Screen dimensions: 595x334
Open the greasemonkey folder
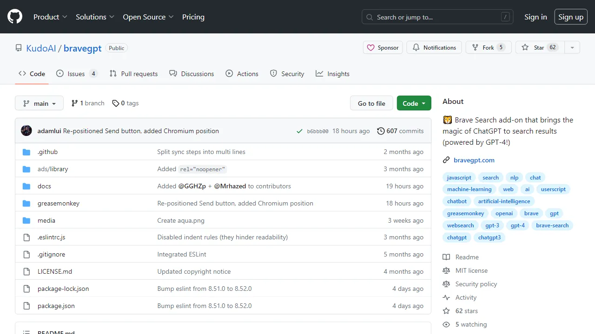pyautogui.click(x=59, y=203)
